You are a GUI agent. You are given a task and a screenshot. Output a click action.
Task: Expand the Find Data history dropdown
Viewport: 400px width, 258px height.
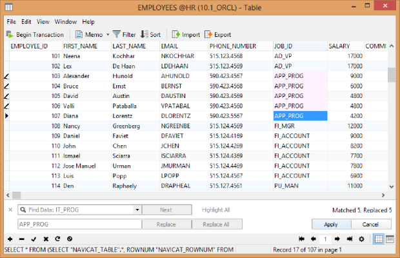[x=137, y=210]
